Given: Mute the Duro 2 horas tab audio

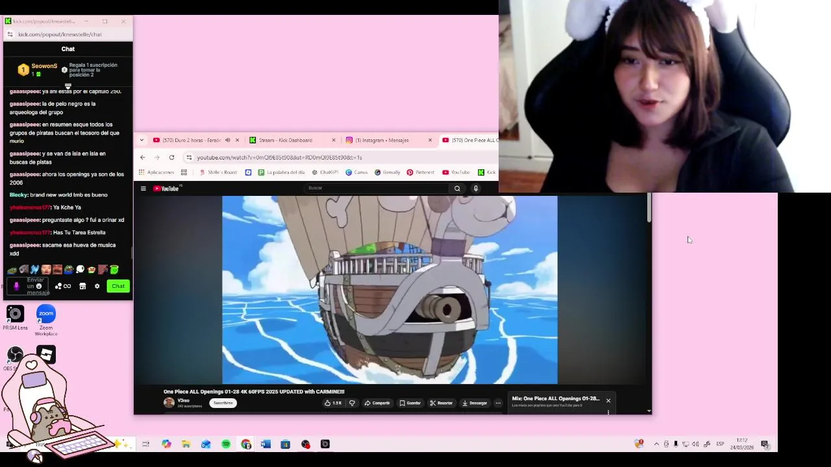Looking at the screenshot, I should (227, 140).
